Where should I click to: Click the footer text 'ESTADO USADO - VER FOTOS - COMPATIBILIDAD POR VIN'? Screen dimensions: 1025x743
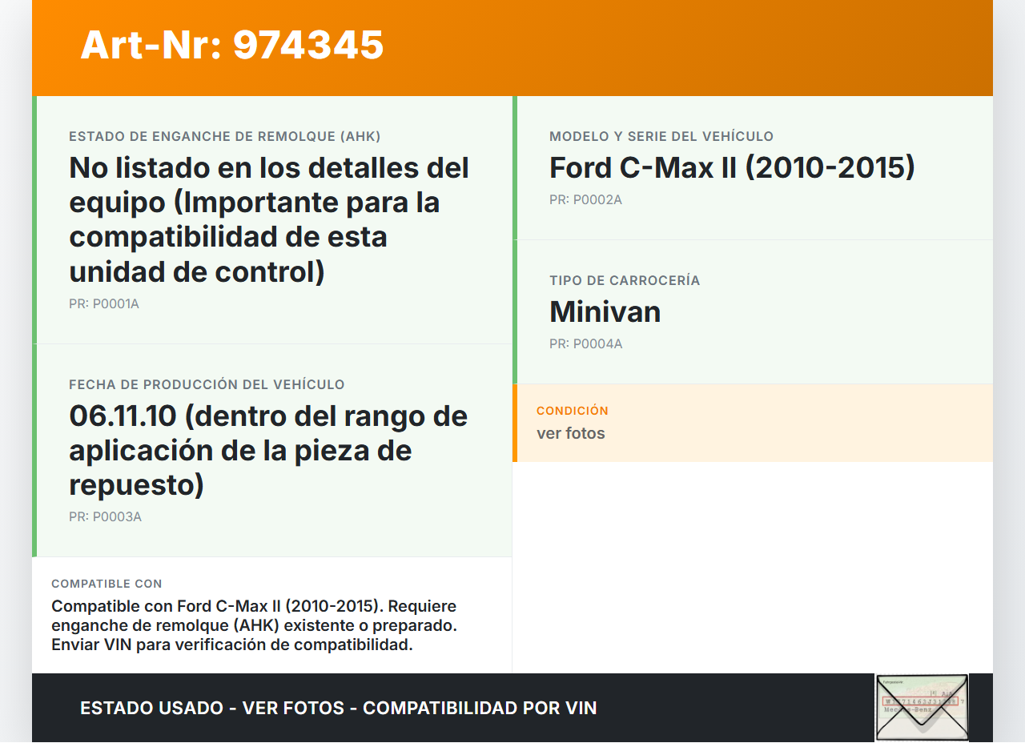tap(339, 709)
